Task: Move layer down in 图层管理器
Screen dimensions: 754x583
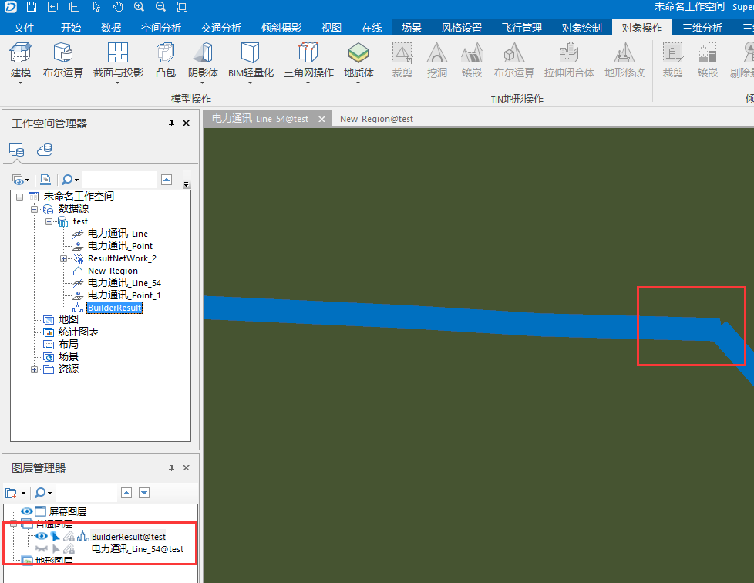Action: (144, 493)
